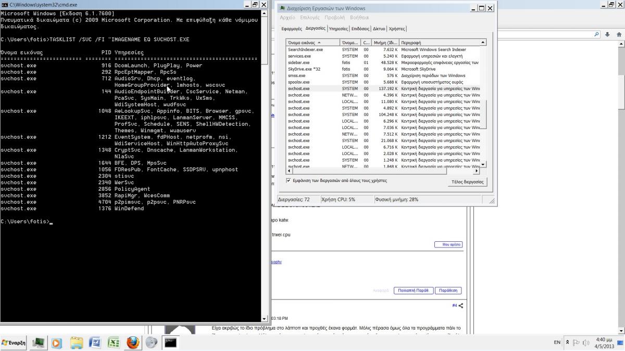
Task: Go to the browser home page icon
Action: pyautogui.click(x=619, y=34)
